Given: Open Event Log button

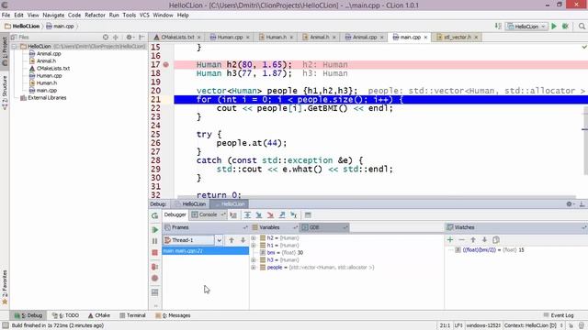Looking at the screenshot, I should pos(559,315).
